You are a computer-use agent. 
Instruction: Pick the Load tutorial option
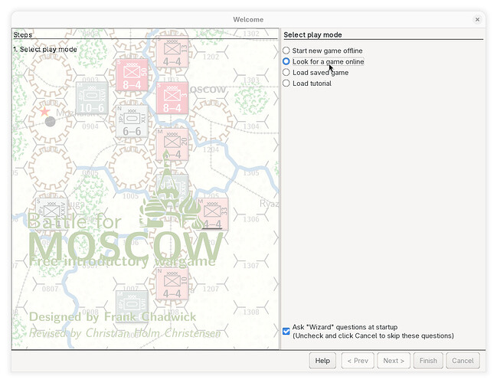(286, 83)
